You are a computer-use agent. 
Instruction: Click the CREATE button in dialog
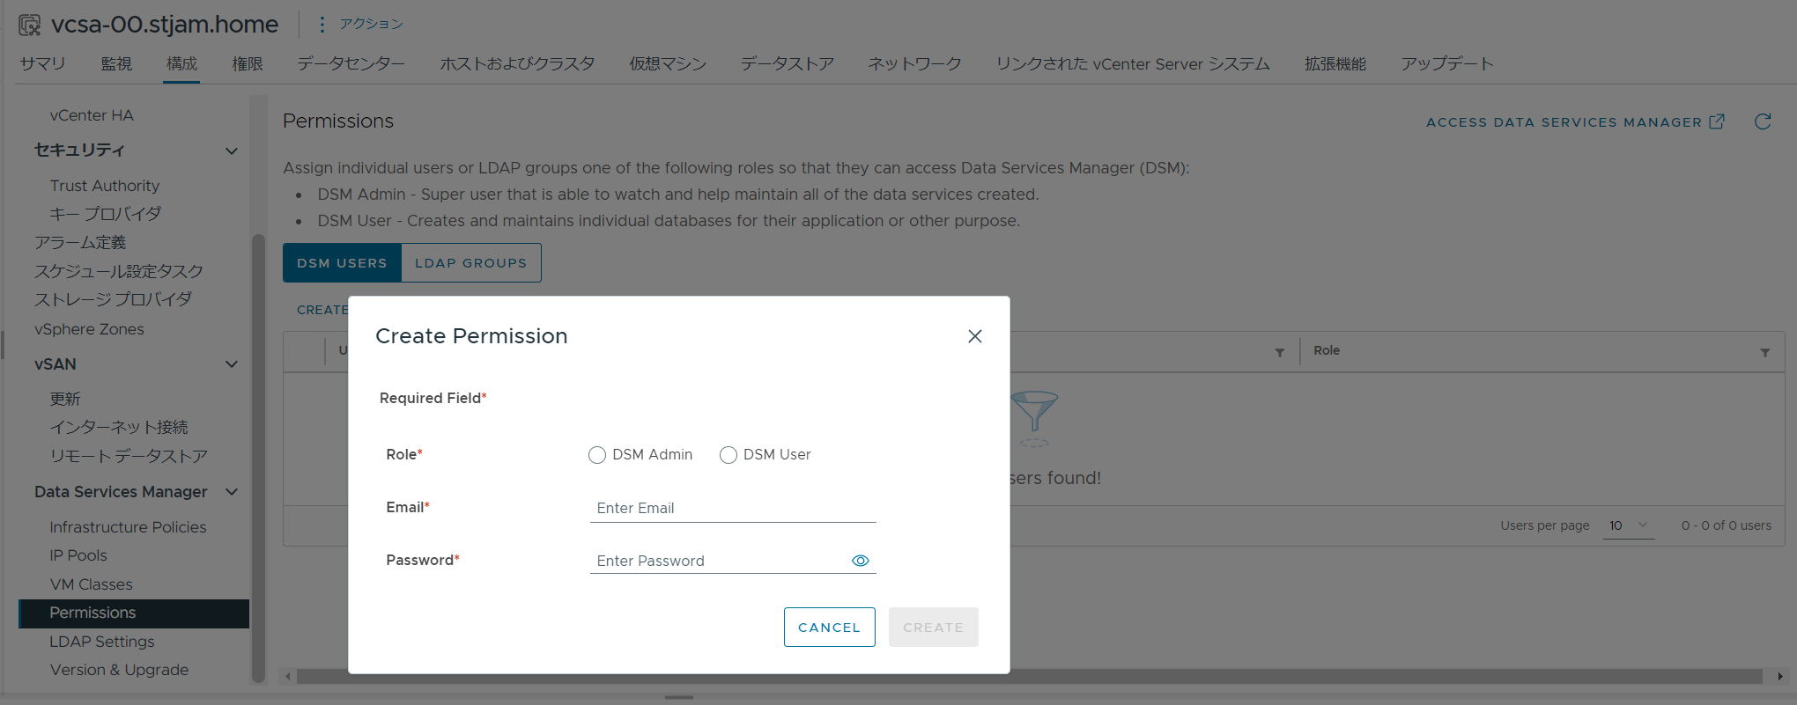pyautogui.click(x=934, y=627)
